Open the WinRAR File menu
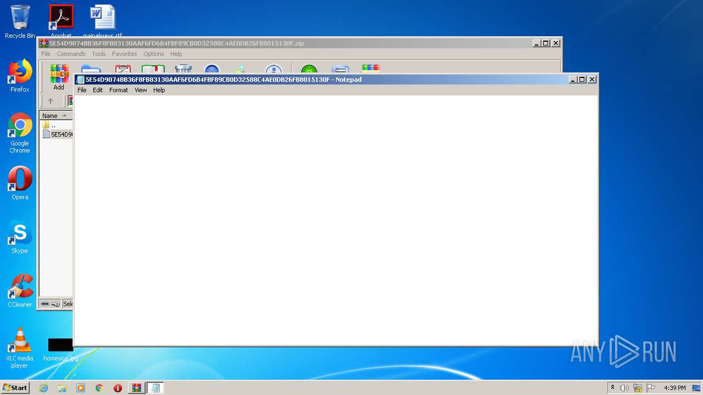 (46, 54)
